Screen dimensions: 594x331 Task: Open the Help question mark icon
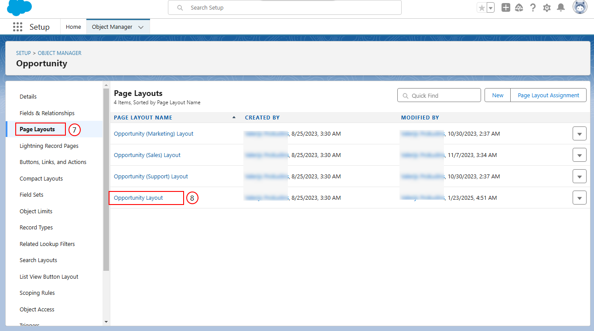[533, 7]
